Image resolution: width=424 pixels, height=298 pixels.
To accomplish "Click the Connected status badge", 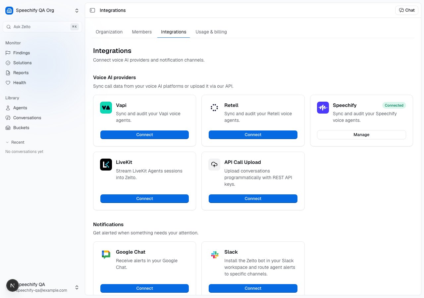I will pyautogui.click(x=394, y=105).
